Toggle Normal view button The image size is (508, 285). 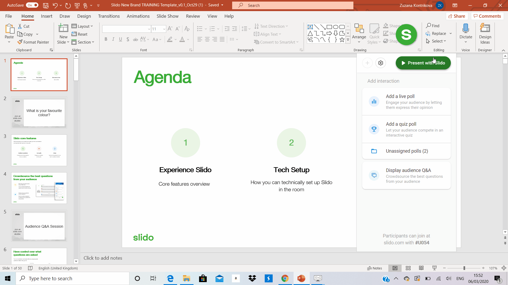(395, 268)
